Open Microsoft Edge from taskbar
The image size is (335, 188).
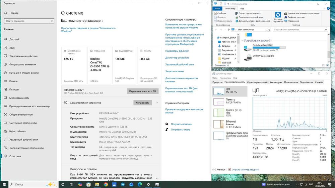click(140, 184)
